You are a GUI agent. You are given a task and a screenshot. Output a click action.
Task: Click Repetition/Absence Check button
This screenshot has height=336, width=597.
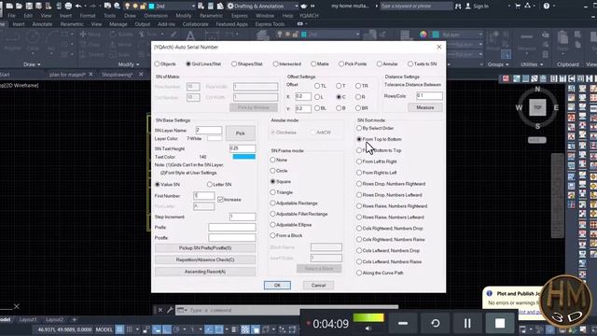tap(205, 259)
